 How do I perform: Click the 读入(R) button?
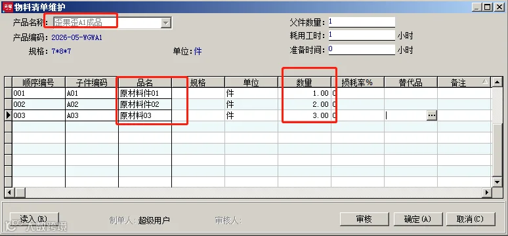[34, 219]
